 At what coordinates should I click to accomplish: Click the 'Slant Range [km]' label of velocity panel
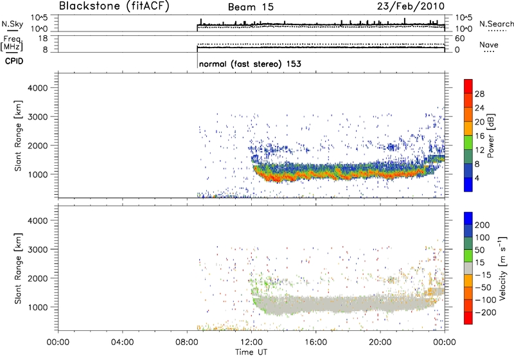(x=18, y=269)
